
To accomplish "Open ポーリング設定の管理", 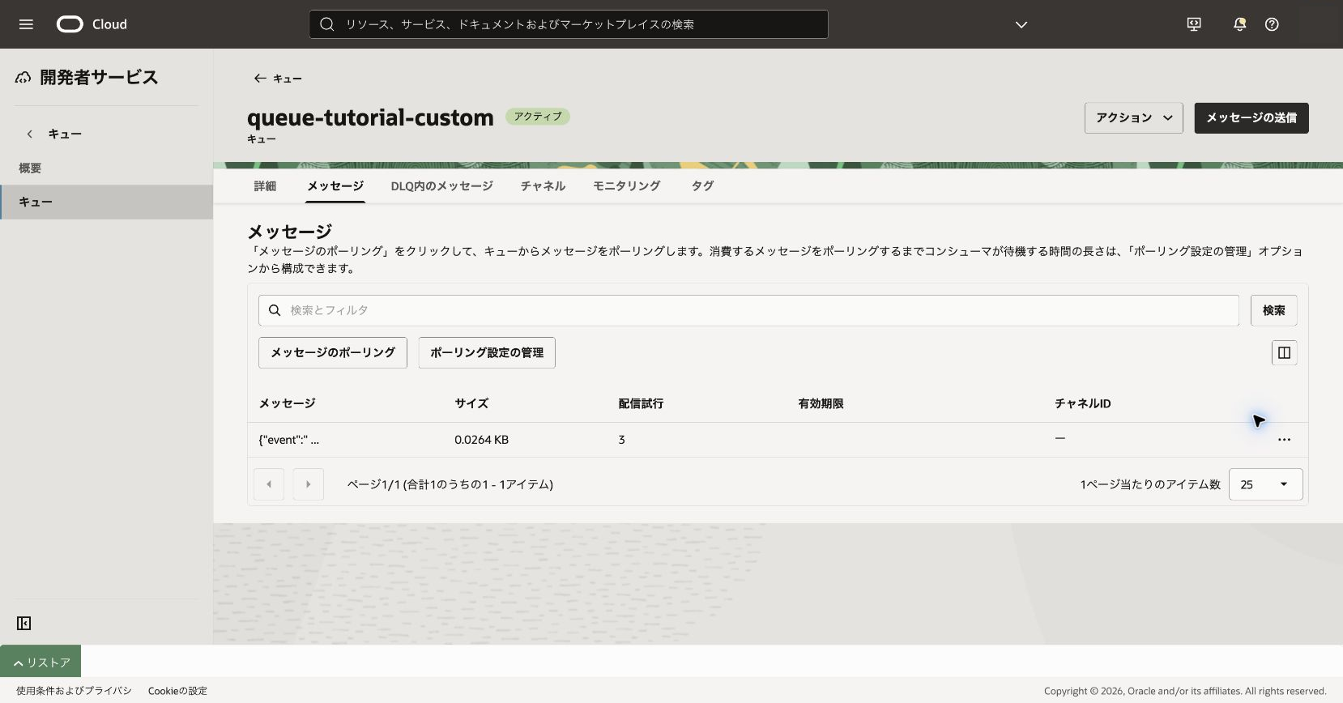I will click(x=487, y=352).
